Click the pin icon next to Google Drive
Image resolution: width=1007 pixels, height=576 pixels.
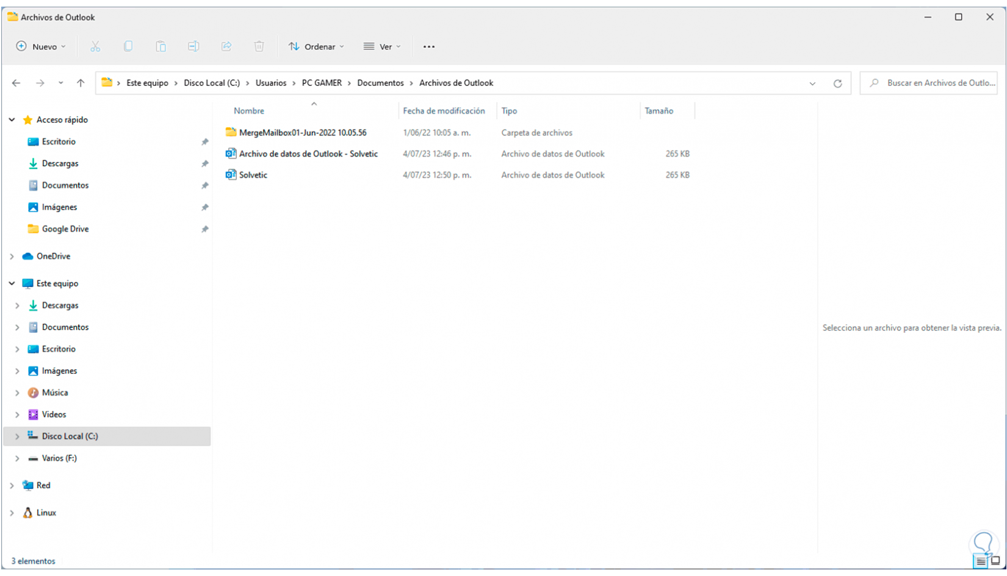pos(205,229)
